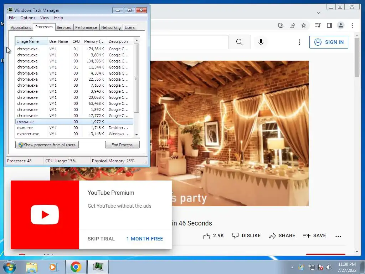This screenshot has height=274, width=365.
Task: Open YouTube settings three-dot menu
Action: pyautogui.click(x=299, y=42)
